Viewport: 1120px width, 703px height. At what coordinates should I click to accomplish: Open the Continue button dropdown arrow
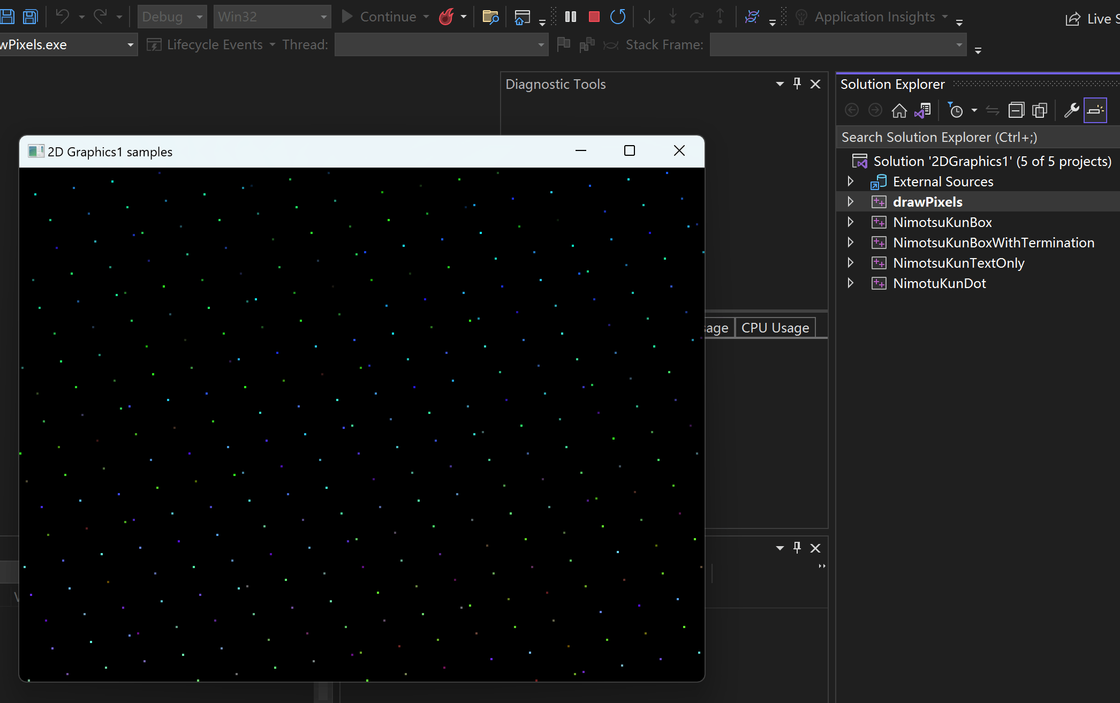(426, 17)
